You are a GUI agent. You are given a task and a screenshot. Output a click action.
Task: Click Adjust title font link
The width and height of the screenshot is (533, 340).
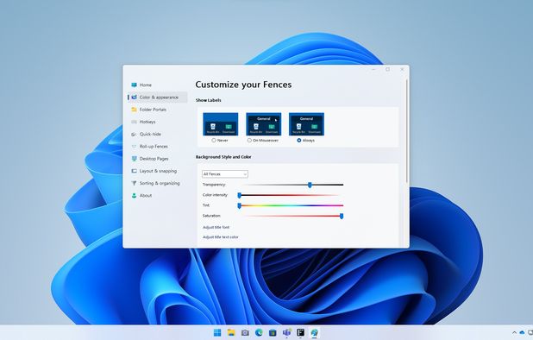coord(216,227)
